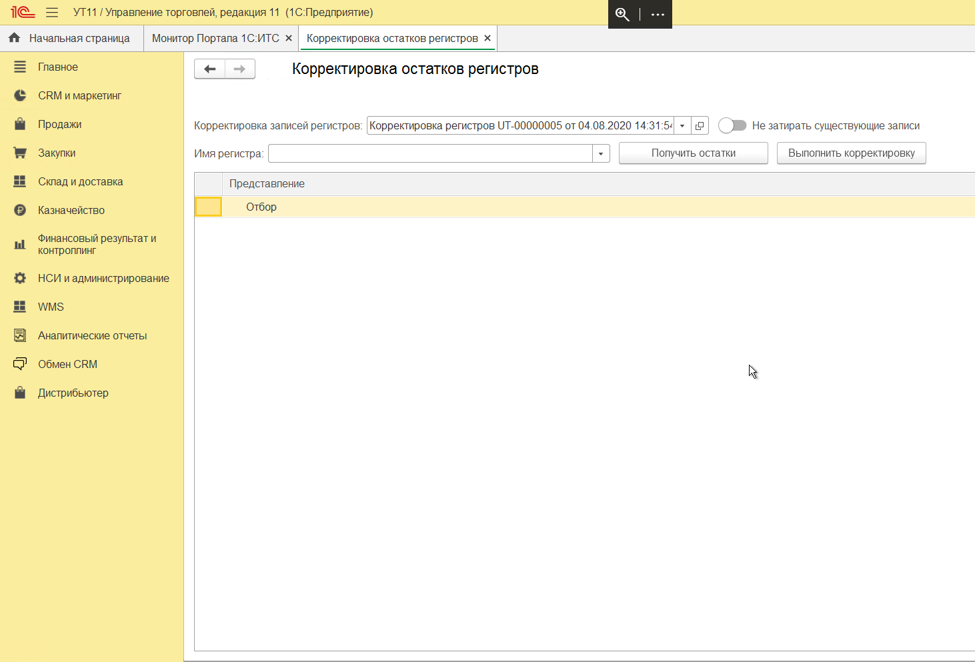Open the Дистрибьютер section
The image size is (975, 662).
coord(73,393)
